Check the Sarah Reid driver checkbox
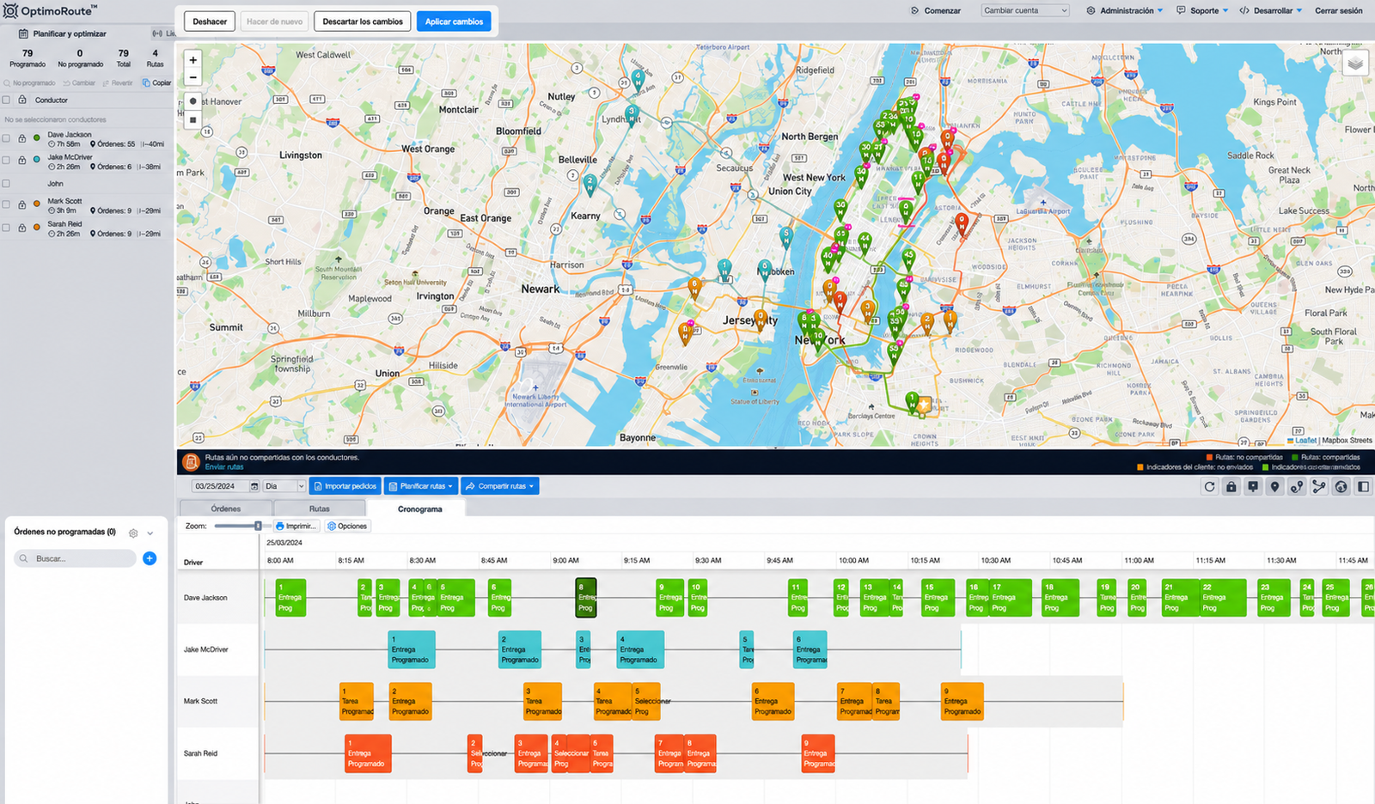1375x804 pixels. point(6,228)
